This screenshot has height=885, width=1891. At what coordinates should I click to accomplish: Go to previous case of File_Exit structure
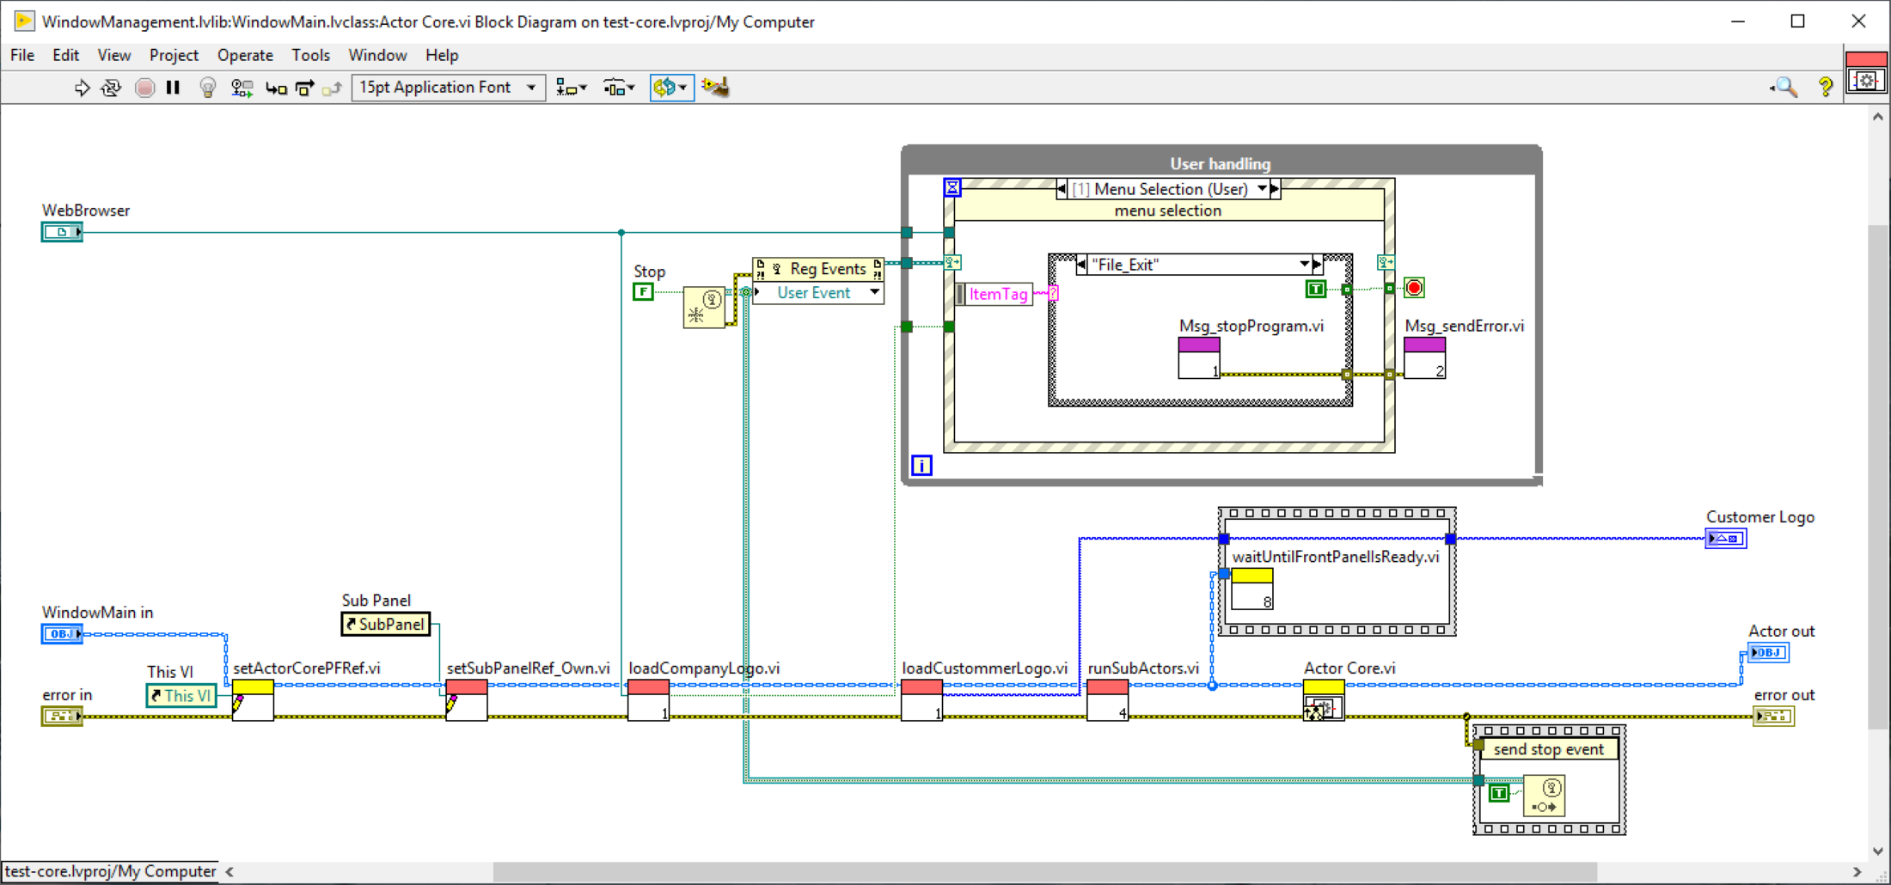tap(1081, 265)
